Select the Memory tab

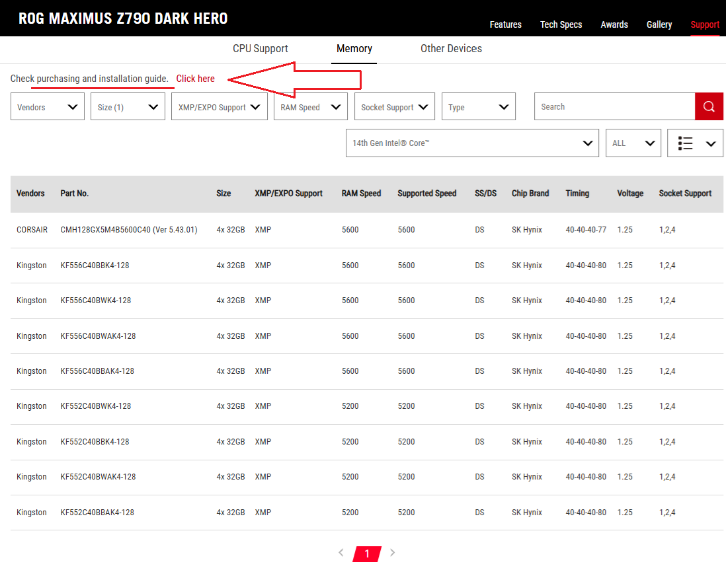click(x=354, y=49)
